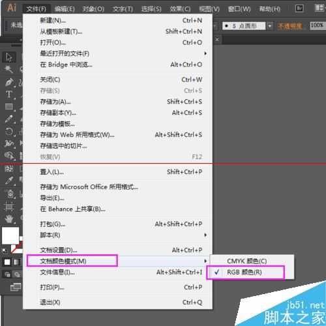Choose 存储为模板... menu entry
The height and width of the screenshot is (326, 326).
click(117, 124)
